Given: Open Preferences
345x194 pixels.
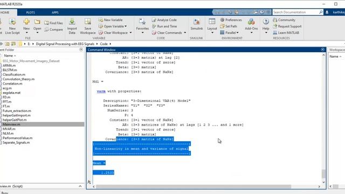Looking at the screenshot, I should coord(231,20).
